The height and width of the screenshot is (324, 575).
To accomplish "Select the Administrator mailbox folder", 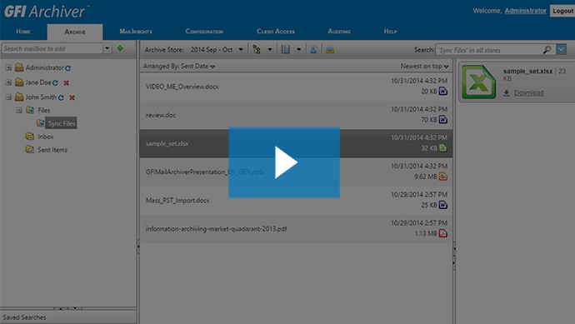I will point(44,67).
